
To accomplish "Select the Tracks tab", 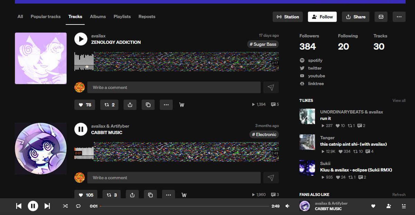I will (x=75, y=17).
